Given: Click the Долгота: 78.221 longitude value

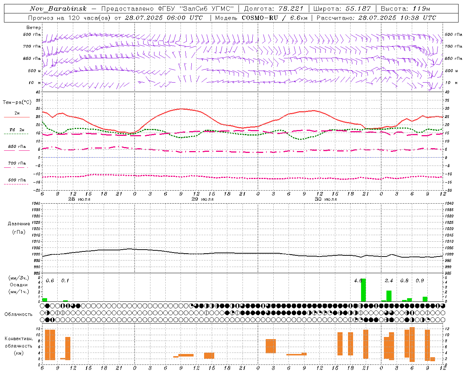Looking at the screenshot, I should coord(273,9).
